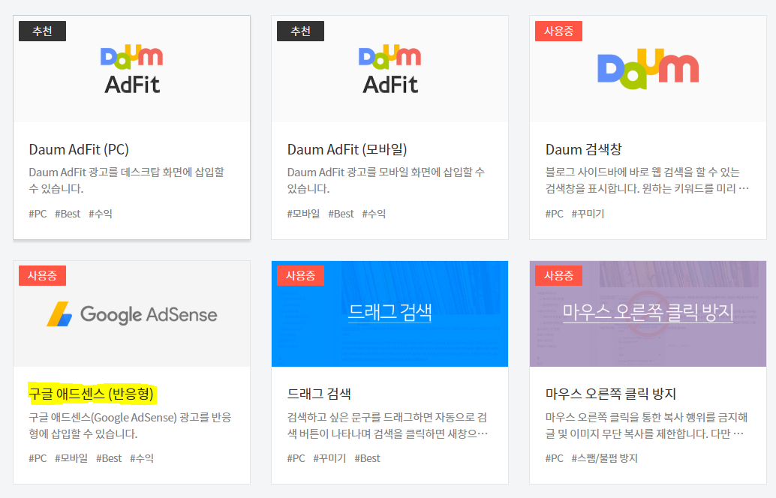Open the blue 드래그 검색 banner image
Screen dimensions: 776x498
click(390, 313)
